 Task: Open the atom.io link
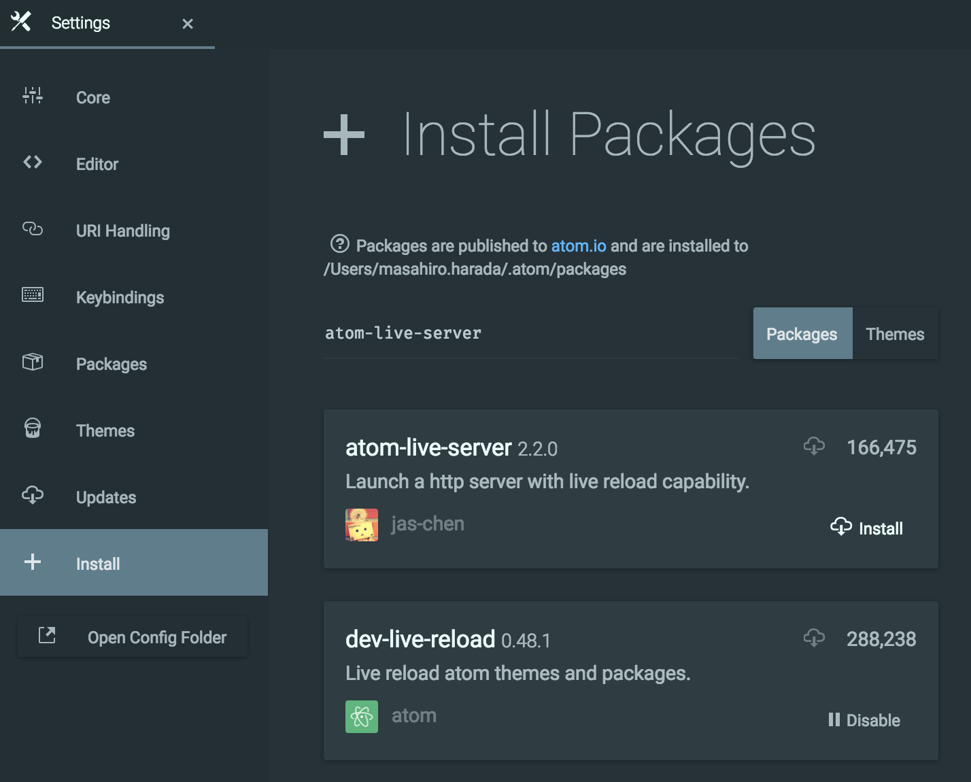point(578,245)
